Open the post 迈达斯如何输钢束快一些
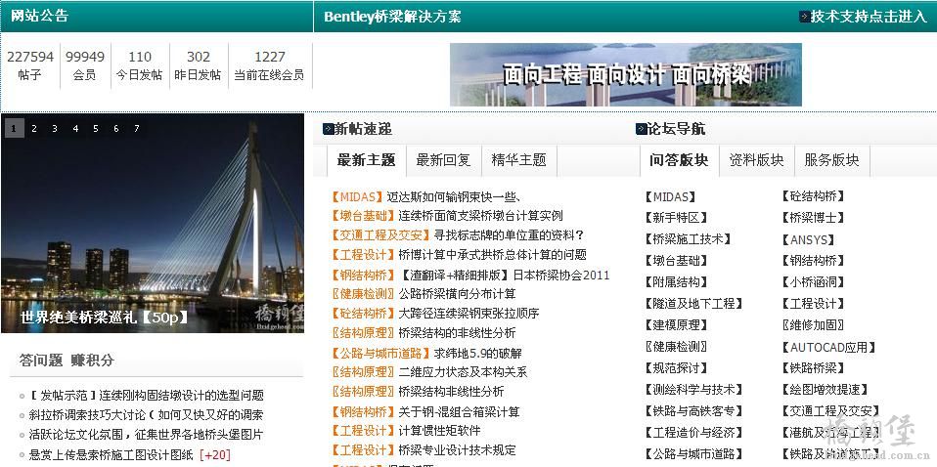 pos(455,197)
